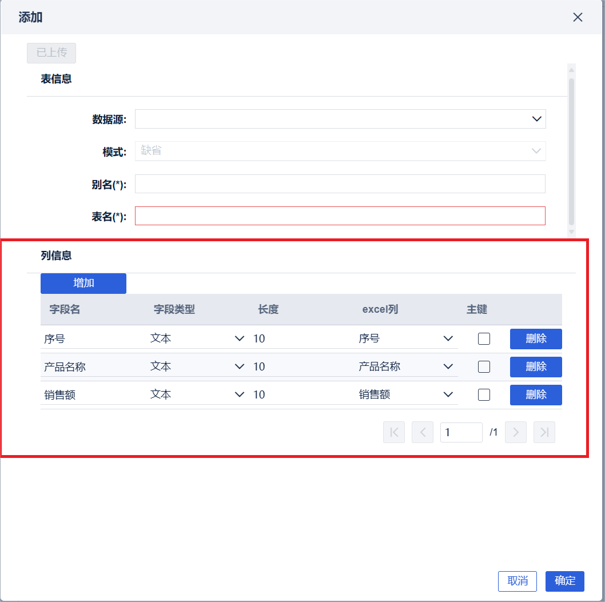Go to the previous page of columns
This screenshot has width=605, height=602.
coord(423,432)
